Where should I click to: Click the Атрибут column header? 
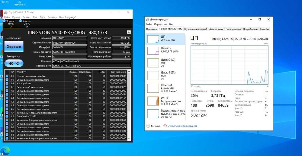(40, 72)
